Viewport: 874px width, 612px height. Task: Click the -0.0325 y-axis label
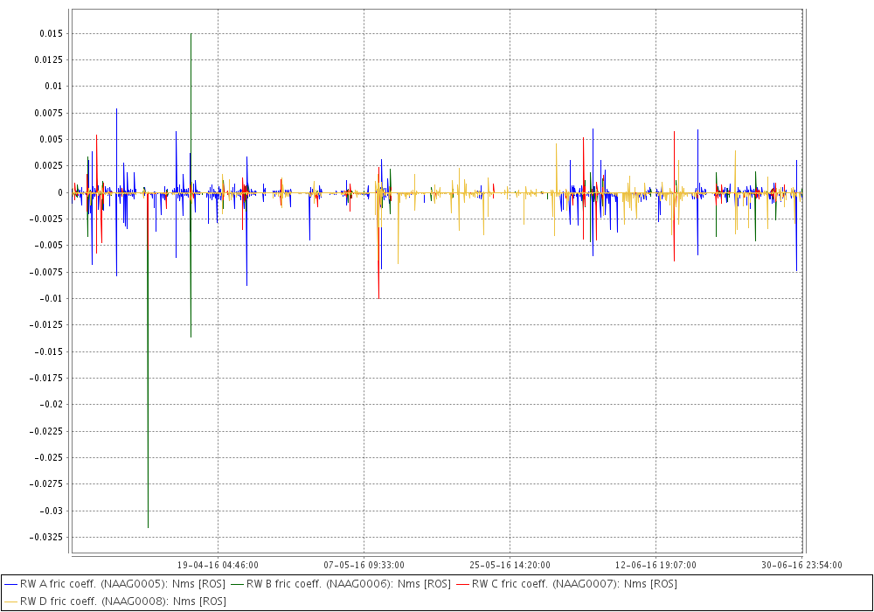[x=45, y=537]
